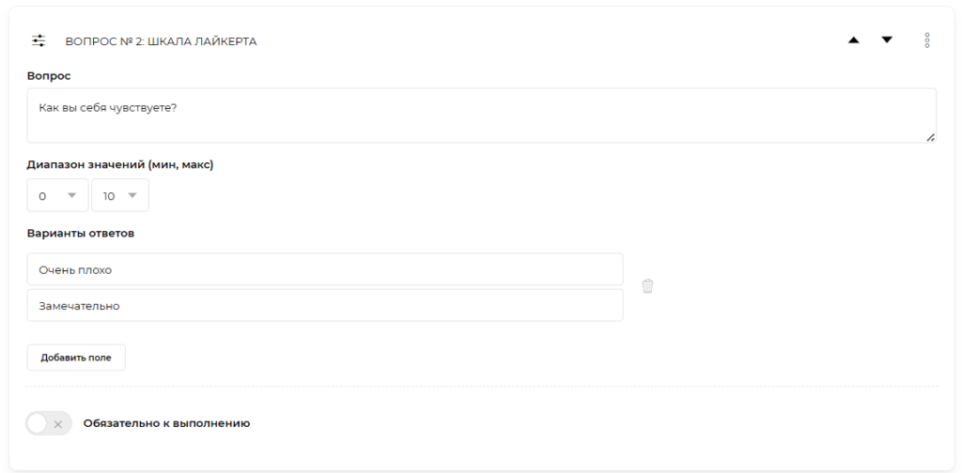Screen dimensions: 962x473
Task: Move question 2 up with the arrow
Action: tap(854, 40)
